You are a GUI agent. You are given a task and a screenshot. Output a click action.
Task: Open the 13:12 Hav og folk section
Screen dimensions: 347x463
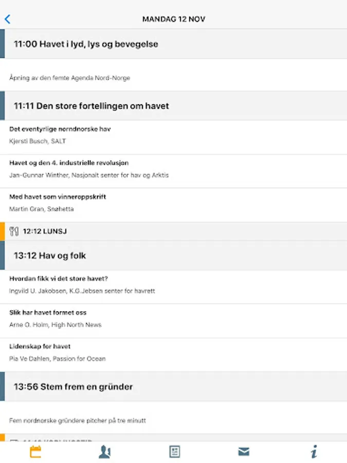click(50, 256)
